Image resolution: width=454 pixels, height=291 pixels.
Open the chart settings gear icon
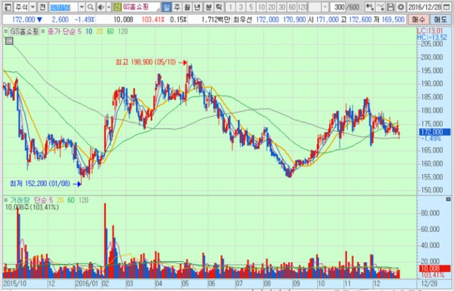pos(400,6)
